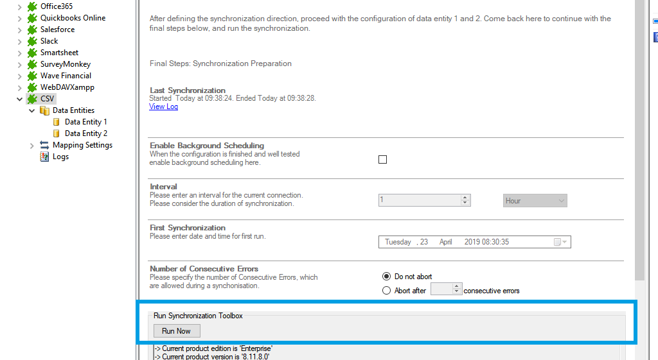Screen dimensions: 658x360
Task: Select Data Entity 2 in the tree
Action: 85,133
